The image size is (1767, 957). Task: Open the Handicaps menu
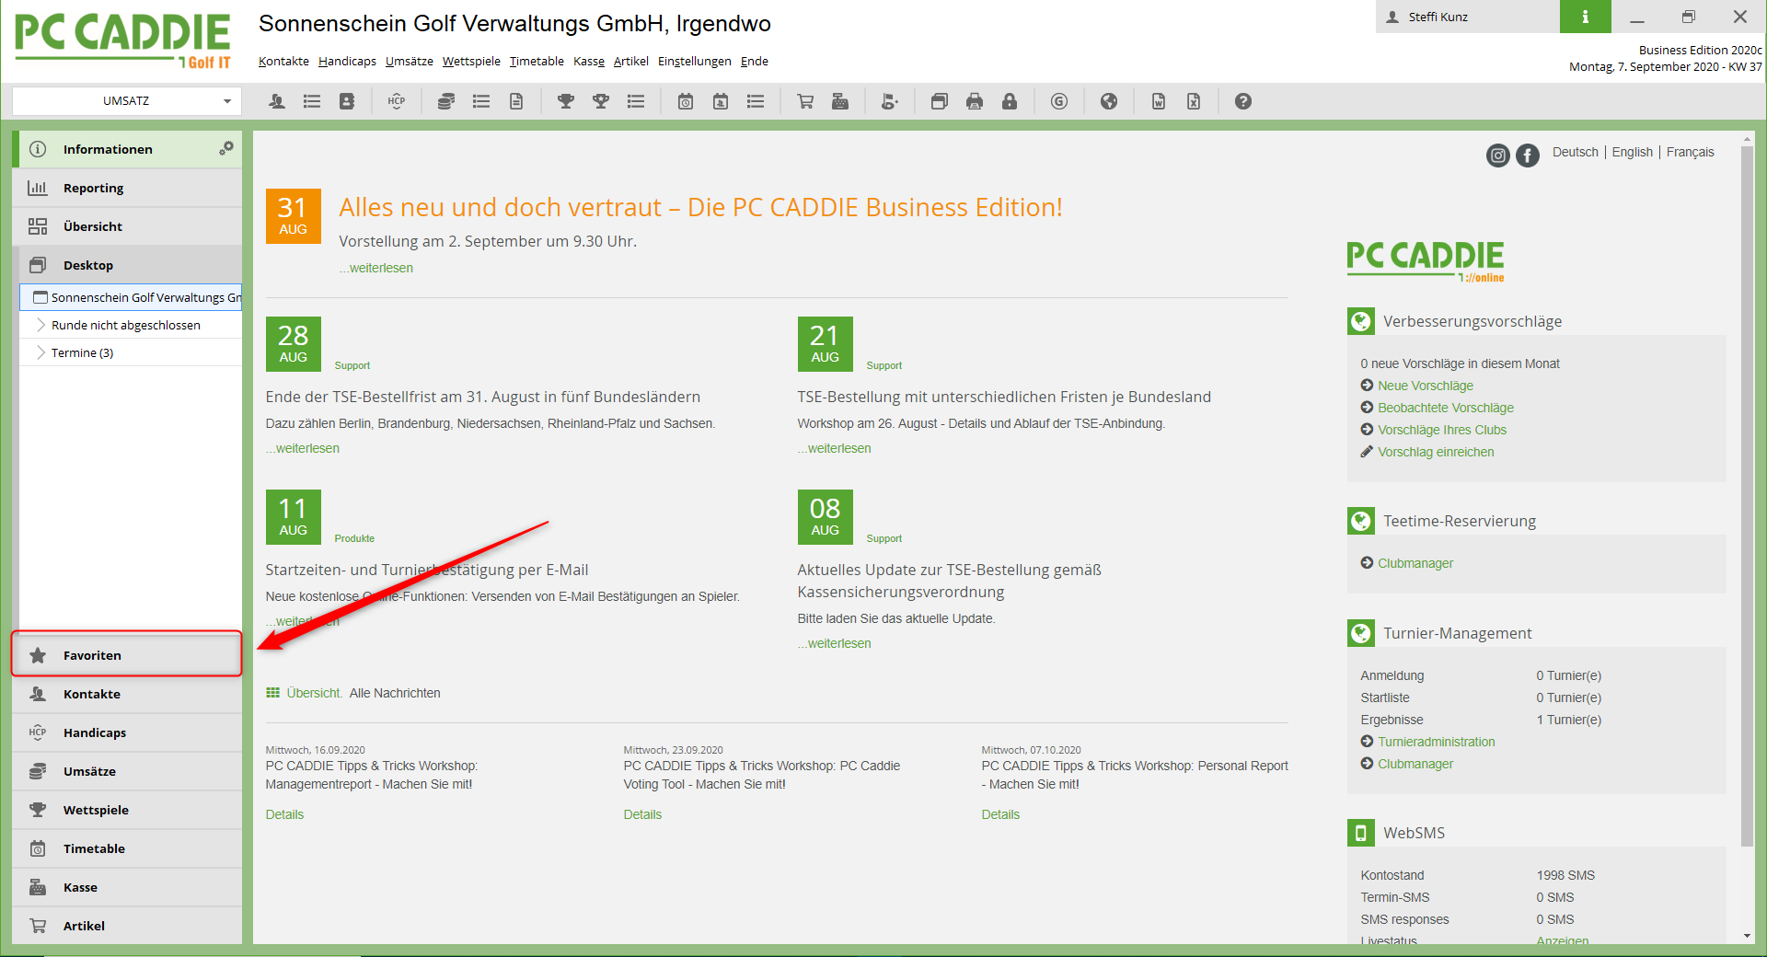coord(347,62)
